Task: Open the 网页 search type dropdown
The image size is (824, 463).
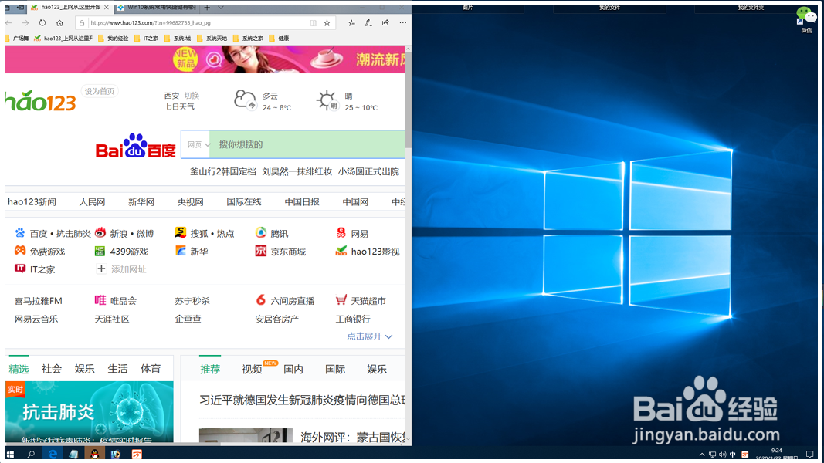Action: (198, 144)
